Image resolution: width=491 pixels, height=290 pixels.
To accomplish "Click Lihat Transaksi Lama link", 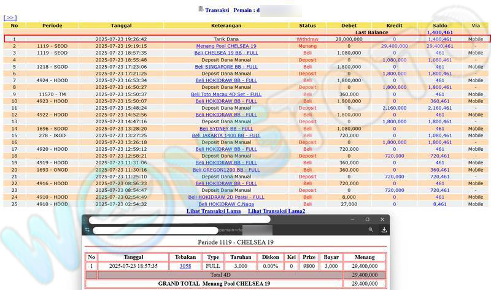I will click(x=213, y=211).
